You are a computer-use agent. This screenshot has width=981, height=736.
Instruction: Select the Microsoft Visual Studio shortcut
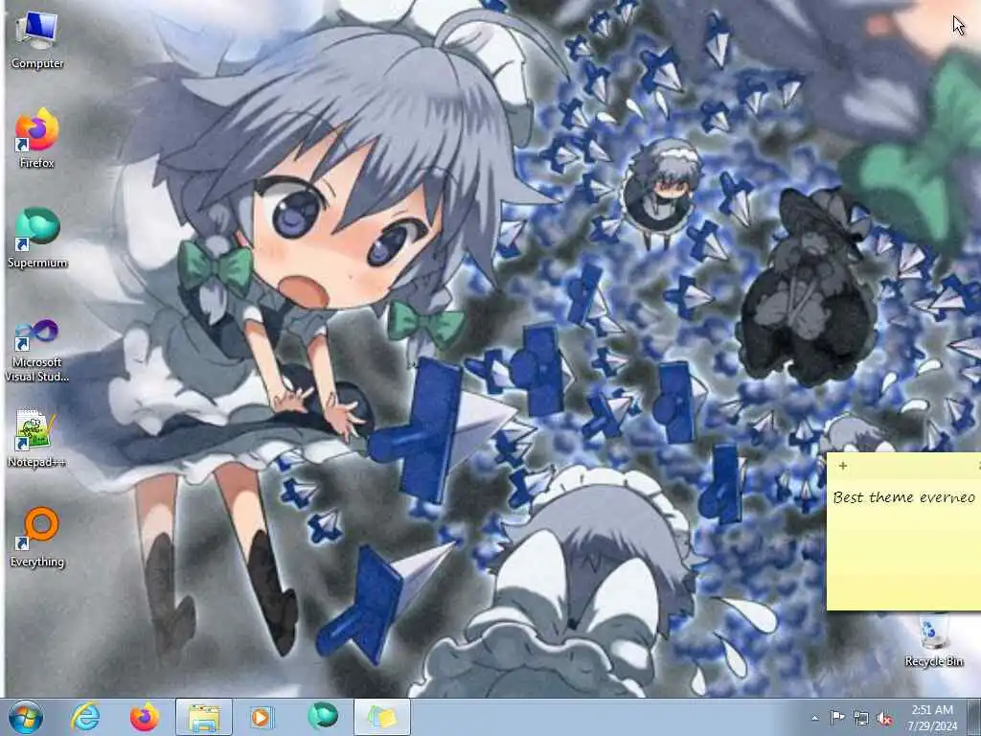click(37, 349)
